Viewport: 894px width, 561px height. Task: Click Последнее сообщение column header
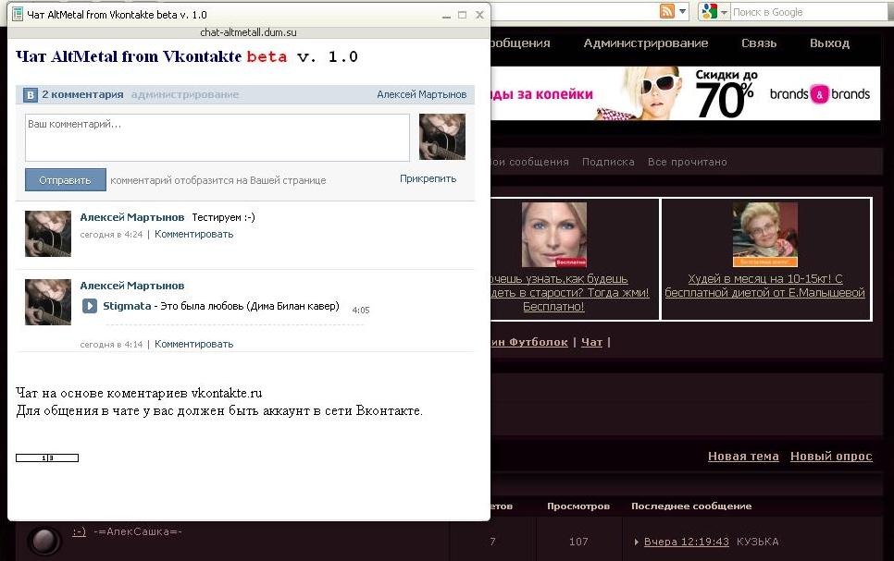(x=691, y=506)
